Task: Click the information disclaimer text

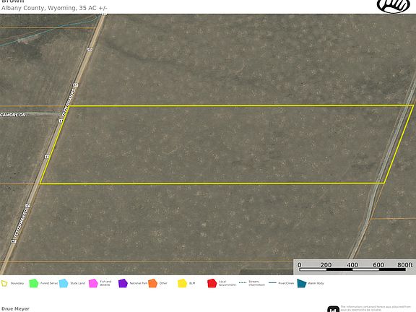Action: coord(376,308)
